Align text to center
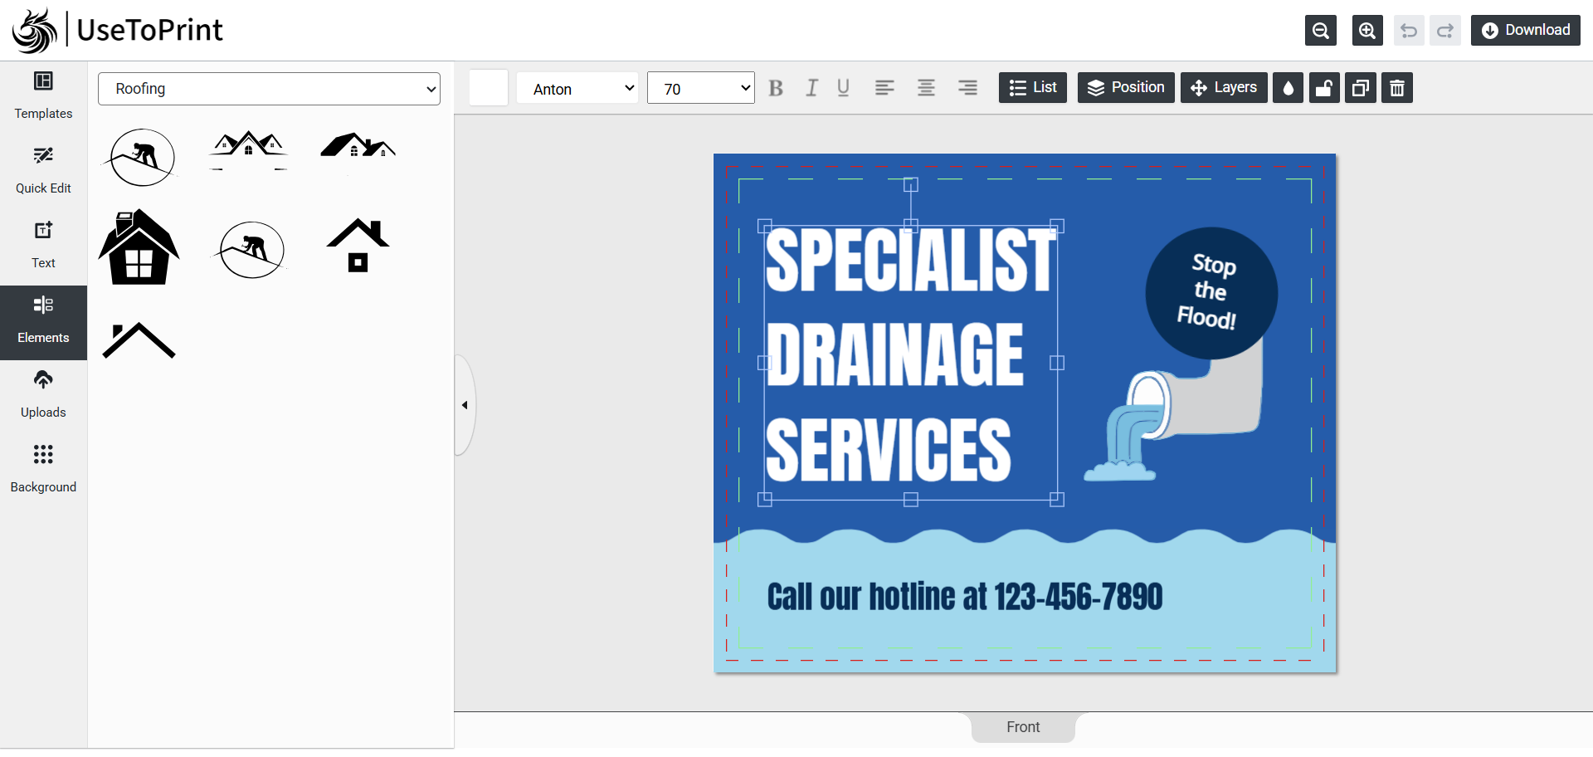1593x757 pixels. click(926, 88)
